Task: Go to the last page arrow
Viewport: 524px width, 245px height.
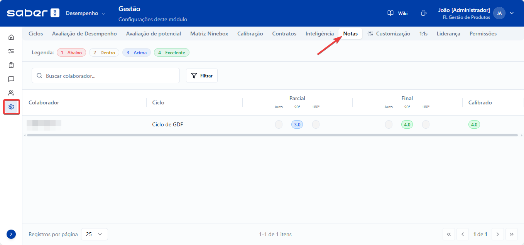Action: tap(512, 234)
